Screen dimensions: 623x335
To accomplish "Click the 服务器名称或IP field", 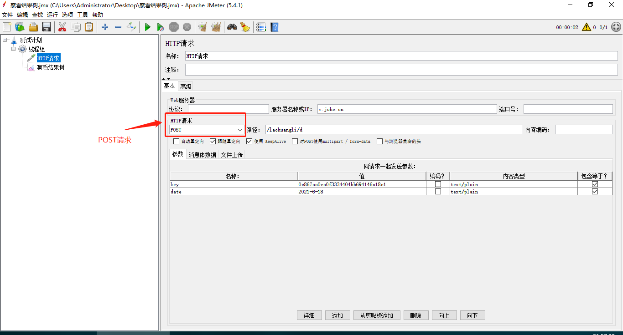I will 407,109.
